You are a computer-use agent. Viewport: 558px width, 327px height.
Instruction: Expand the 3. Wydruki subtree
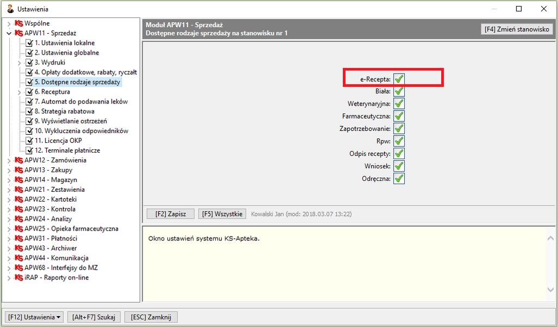(x=19, y=63)
